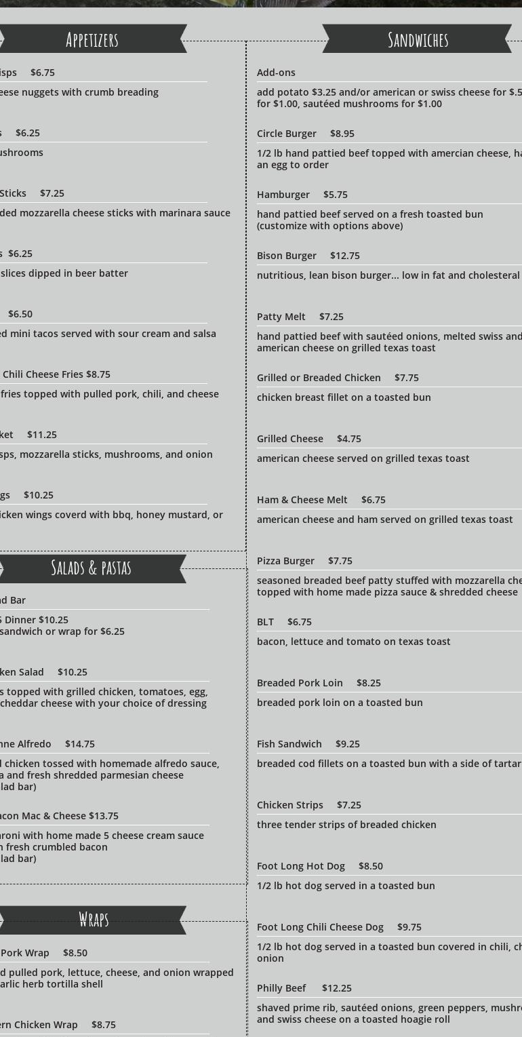Select the Pizza Burger menu item
This screenshot has width=522, height=1037.
[x=304, y=561]
